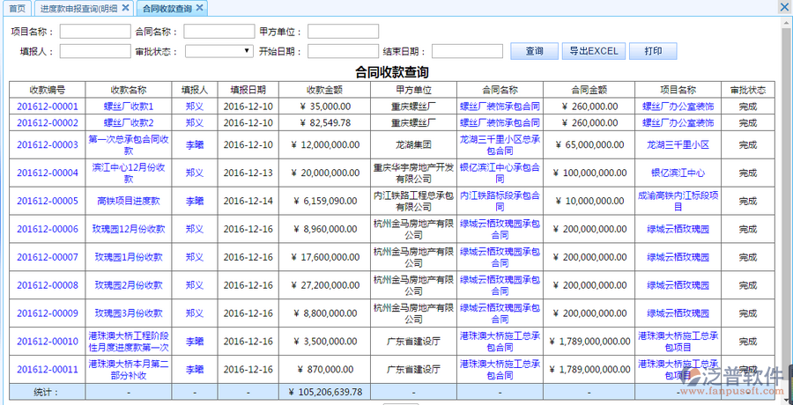
Task: Click the 查询 button
Action: (x=534, y=51)
